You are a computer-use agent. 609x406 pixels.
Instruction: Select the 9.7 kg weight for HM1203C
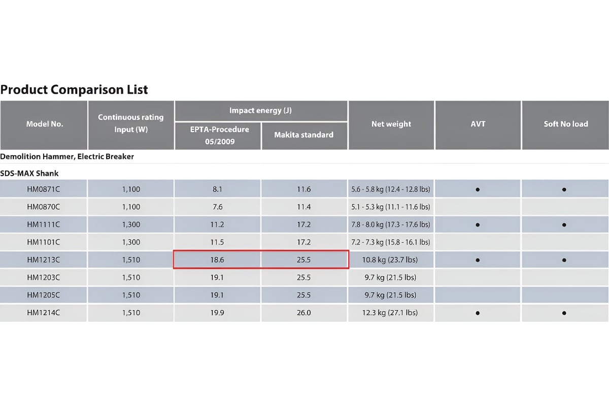tap(391, 278)
